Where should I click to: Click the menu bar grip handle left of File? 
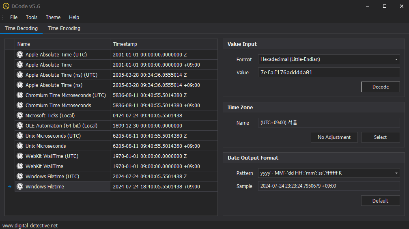click(3, 17)
